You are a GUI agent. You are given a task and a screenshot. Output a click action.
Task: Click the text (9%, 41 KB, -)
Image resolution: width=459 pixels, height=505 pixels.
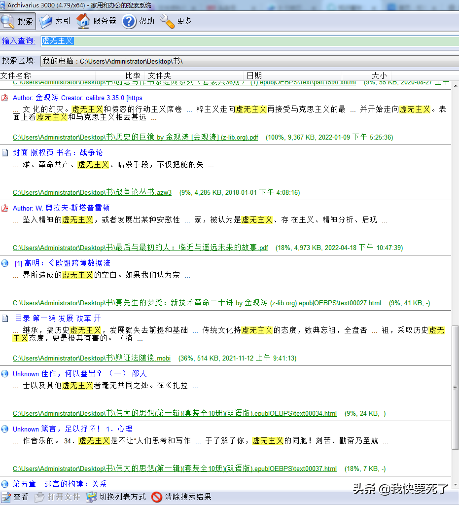click(x=409, y=303)
